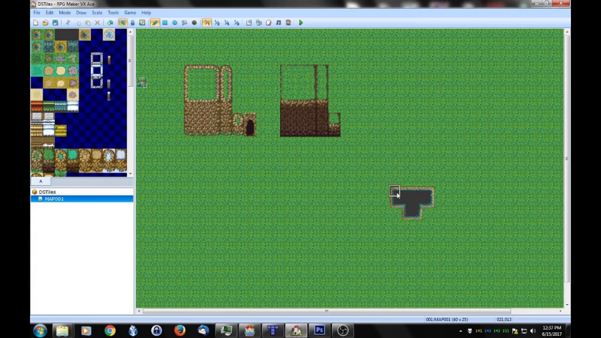Open the Draw menu
This screenshot has width=601, height=338.
pyautogui.click(x=81, y=13)
